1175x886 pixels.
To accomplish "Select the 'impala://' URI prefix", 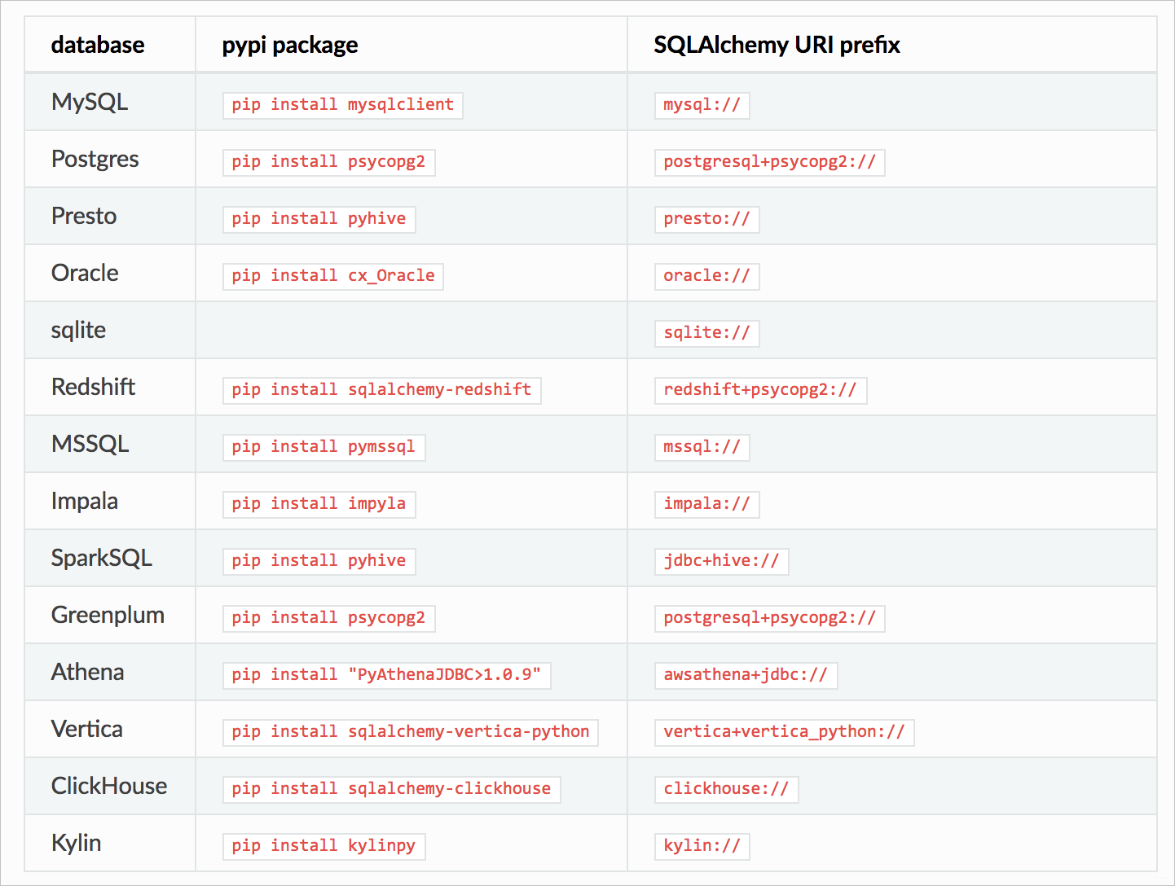I will click(x=706, y=504).
